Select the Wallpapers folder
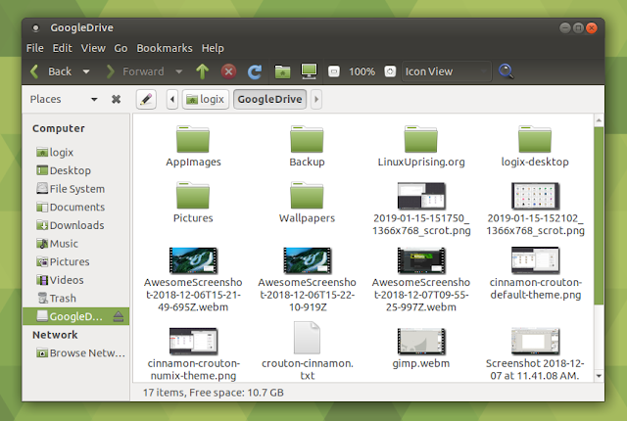This screenshot has width=627, height=421. [x=307, y=203]
